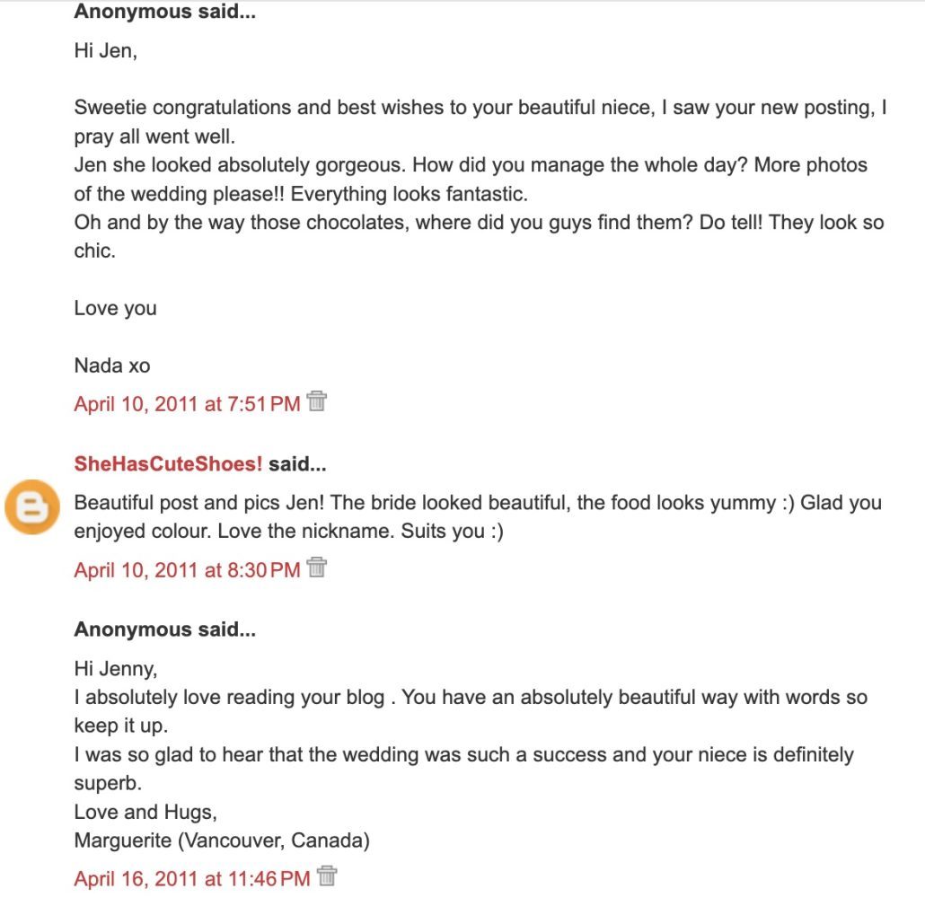Viewport: 925px width, 915px height.
Task: Click the "Love and Hugs," line
Action: pos(145,813)
